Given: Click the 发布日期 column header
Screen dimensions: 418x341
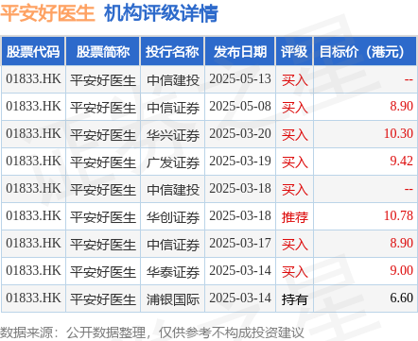Looking at the screenshot, I should (x=240, y=52).
